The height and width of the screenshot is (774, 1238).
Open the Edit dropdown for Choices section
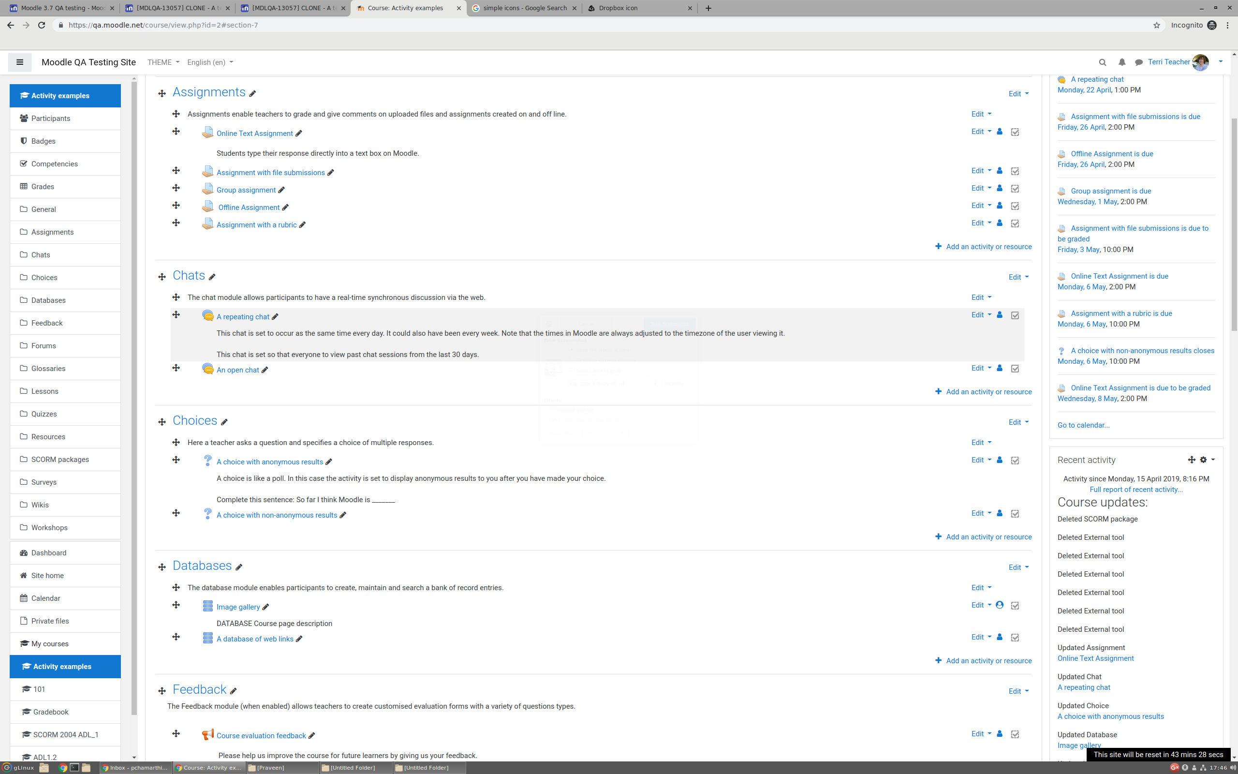pos(1018,422)
